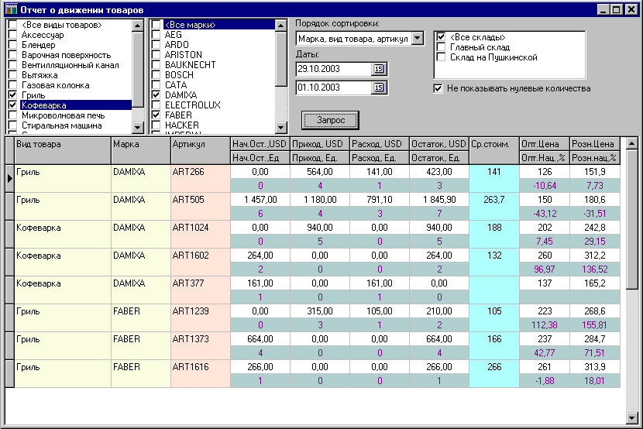The image size is (643, 429).
Task: Select the ART1024 article cell
Action: (201, 235)
